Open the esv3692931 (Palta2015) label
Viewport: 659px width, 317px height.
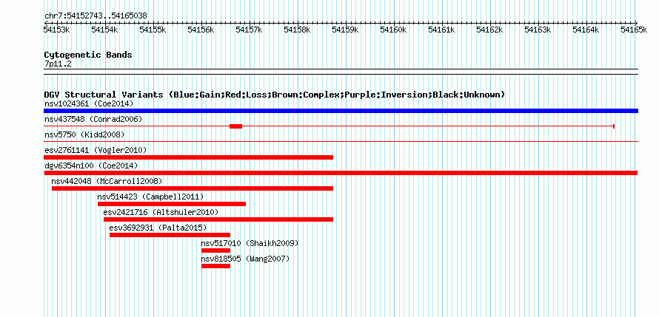(158, 228)
